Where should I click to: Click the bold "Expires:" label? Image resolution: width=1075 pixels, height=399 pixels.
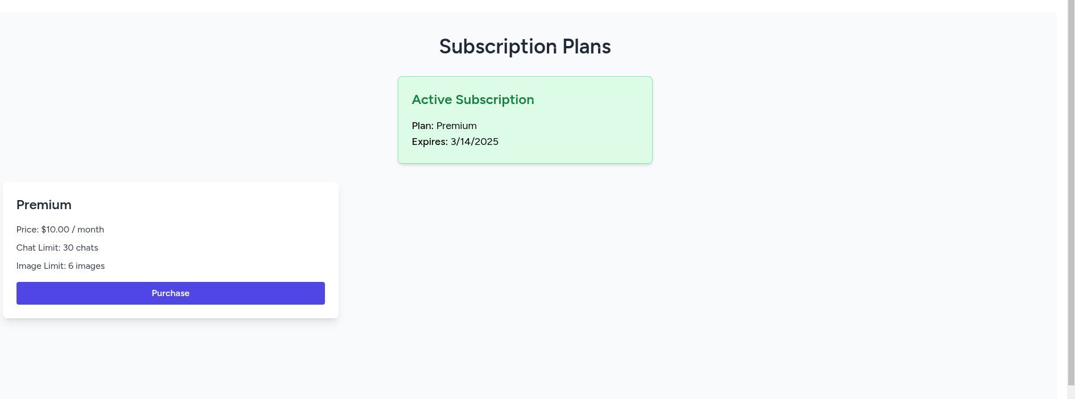(430, 142)
